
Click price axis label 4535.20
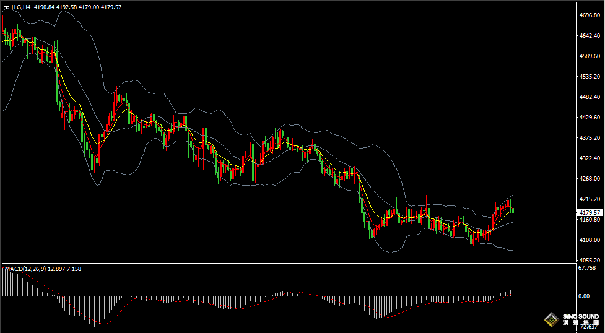click(590, 76)
